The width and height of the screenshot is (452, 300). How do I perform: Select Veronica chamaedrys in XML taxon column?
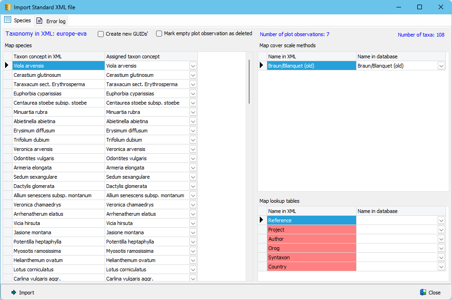[x=58, y=205]
